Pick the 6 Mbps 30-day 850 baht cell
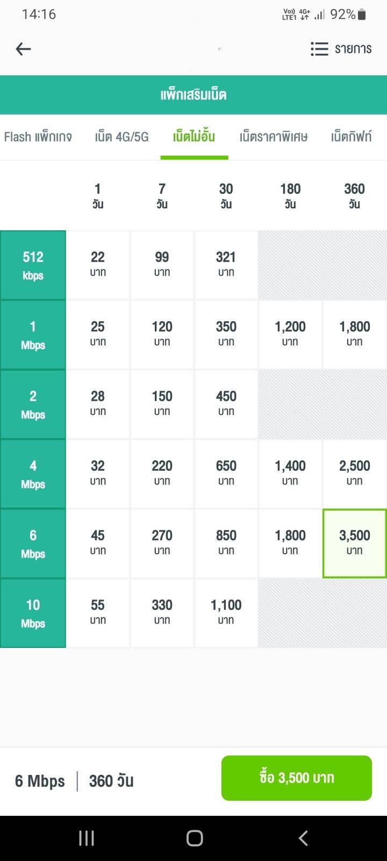Screen dimensions: 387x861 pyautogui.click(x=226, y=543)
